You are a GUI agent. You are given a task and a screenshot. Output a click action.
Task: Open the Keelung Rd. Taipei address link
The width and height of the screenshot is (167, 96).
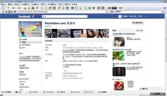pos(82,47)
